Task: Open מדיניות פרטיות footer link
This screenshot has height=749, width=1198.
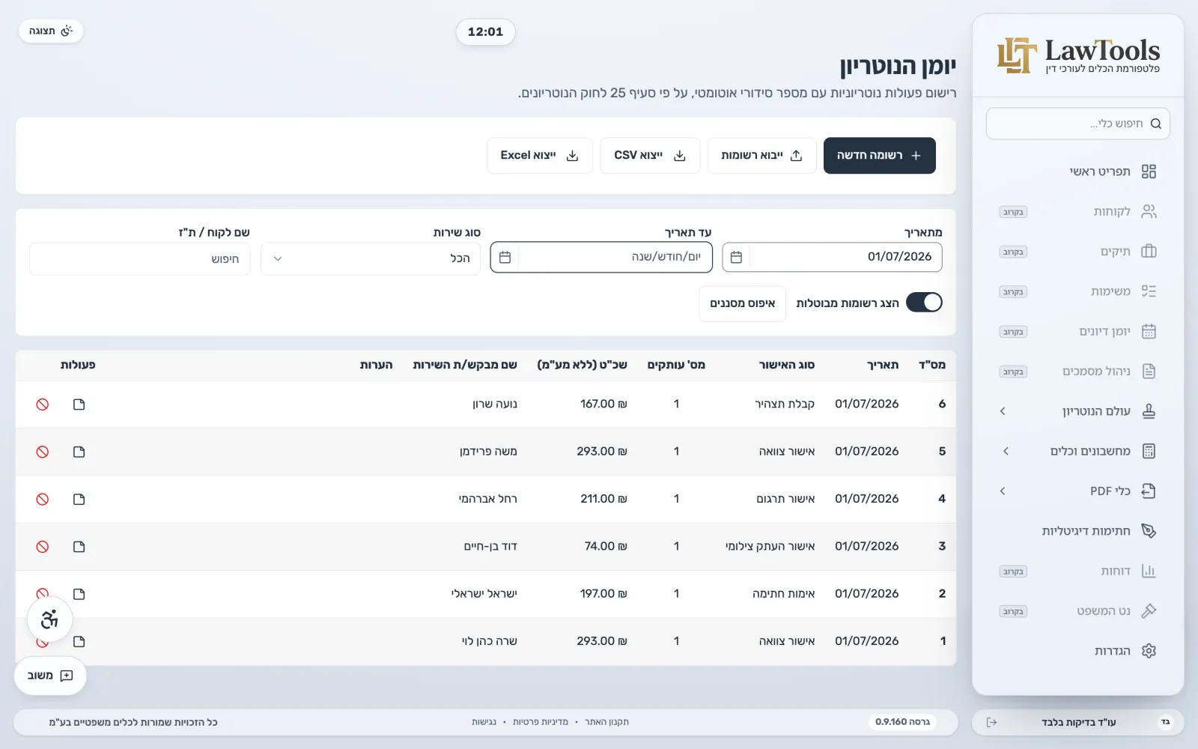Action: (541, 722)
